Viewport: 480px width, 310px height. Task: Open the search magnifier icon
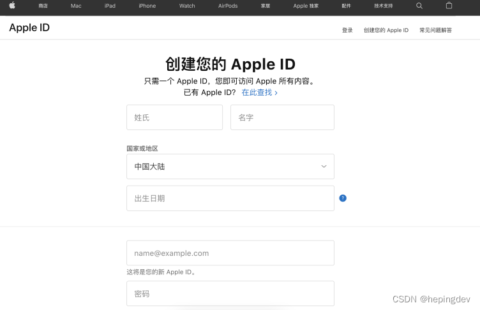pos(419,6)
